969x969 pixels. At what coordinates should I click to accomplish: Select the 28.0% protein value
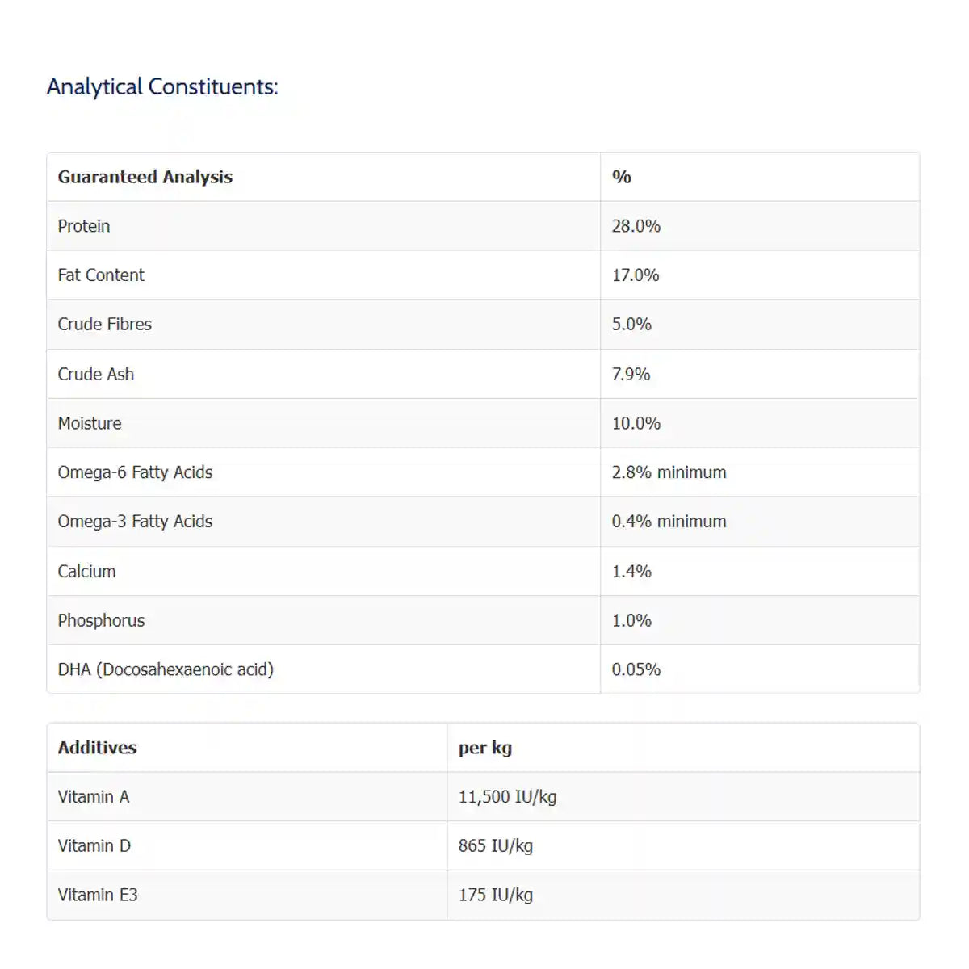pyautogui.click(x=636, y=226)
